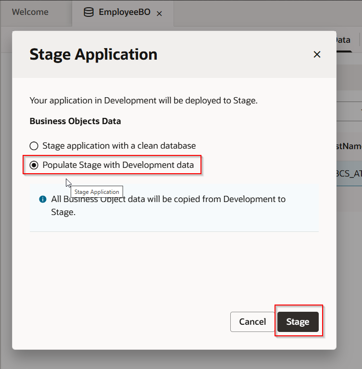The image size is (362, 369).
Task: Click the database icon on EmployeeBO tab
Action: click(x=88, y=13)
